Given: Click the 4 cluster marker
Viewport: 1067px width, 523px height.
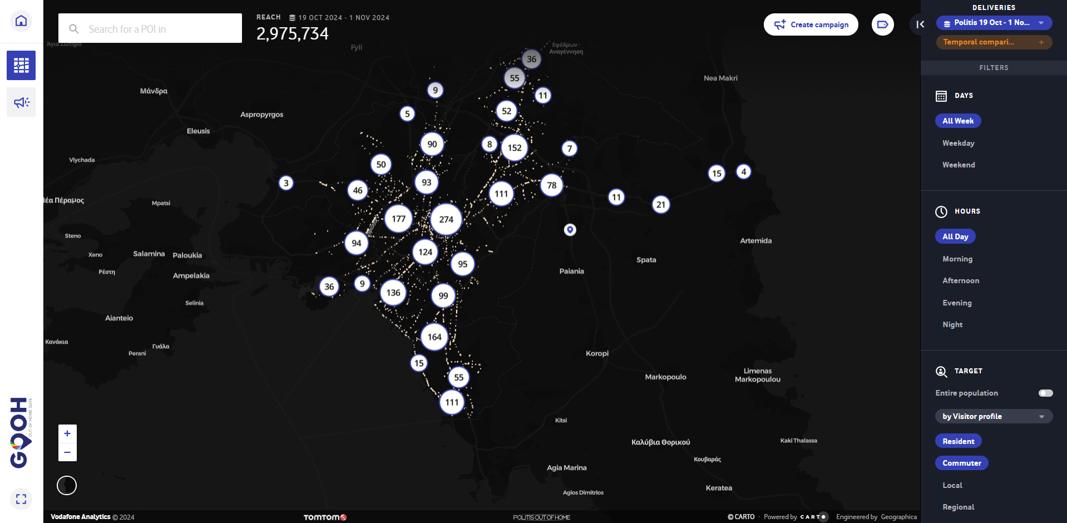Looking at the screenshot, I should tap(744, 171).
